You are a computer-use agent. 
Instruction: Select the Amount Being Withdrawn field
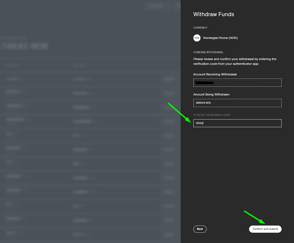[237, 103]
